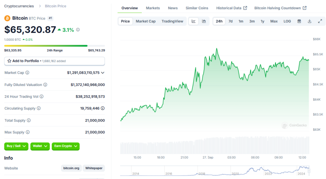Click the breadcrumb chevron after Cryptocurrencies

[40, 6]
